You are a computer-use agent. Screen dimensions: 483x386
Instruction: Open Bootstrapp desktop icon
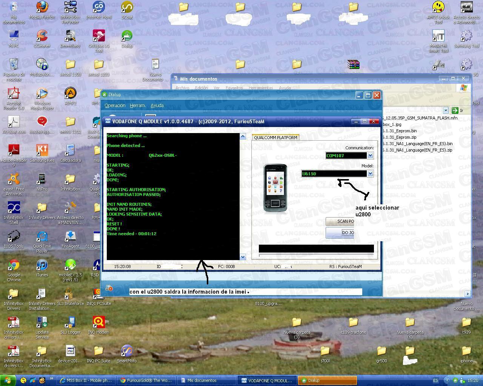[42, 125]
